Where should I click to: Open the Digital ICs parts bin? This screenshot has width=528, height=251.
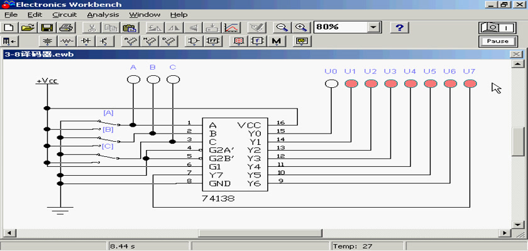168,41
